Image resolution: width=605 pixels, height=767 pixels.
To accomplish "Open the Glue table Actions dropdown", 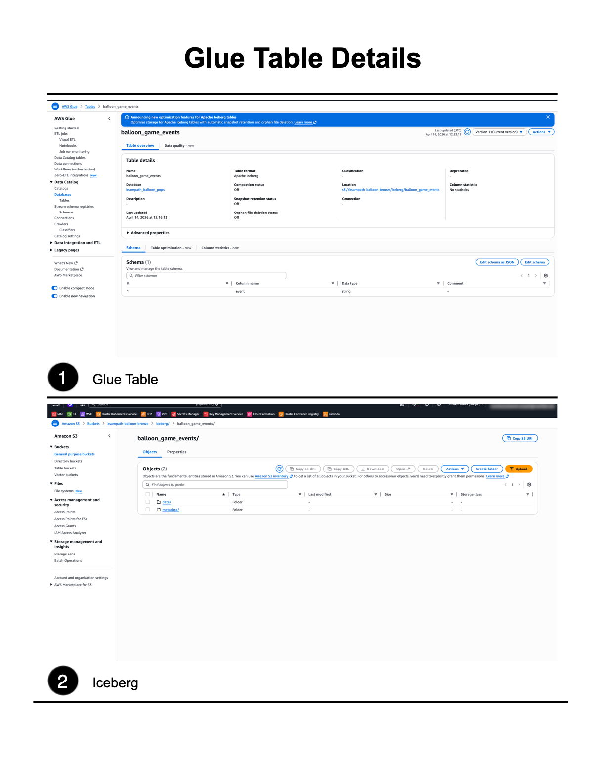I will [x=541, y=132].
